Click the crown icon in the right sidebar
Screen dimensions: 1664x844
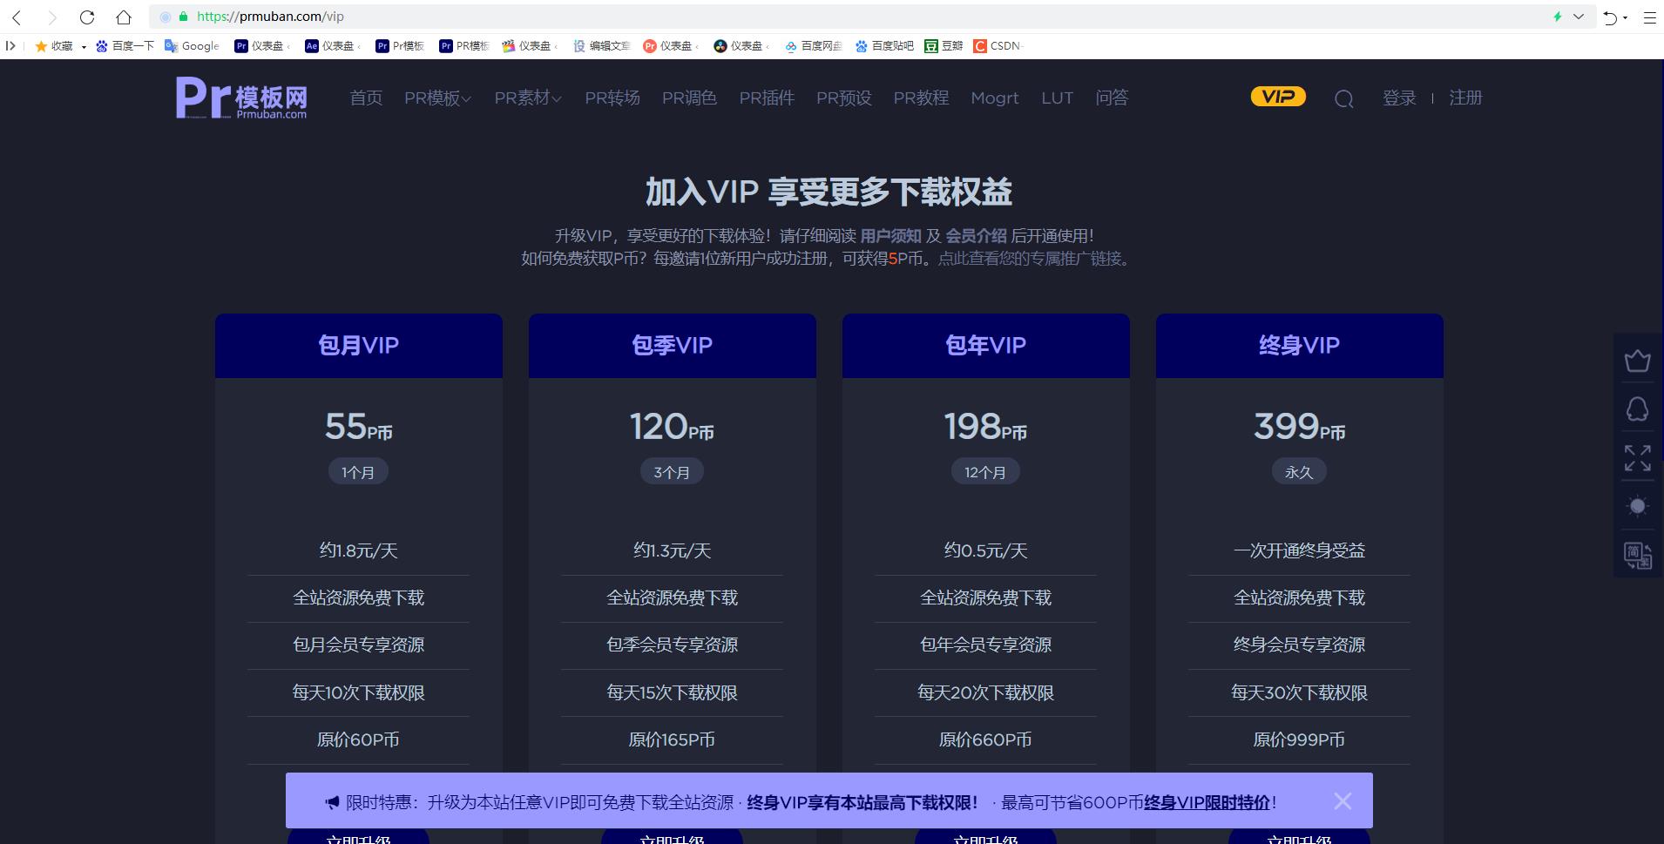click(x=1636, y=361)
